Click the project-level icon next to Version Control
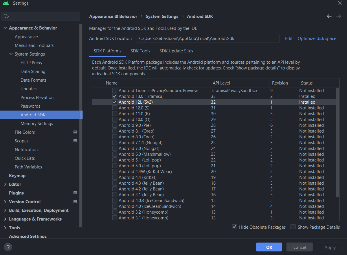347x255 pixels. tap(75, 202)
